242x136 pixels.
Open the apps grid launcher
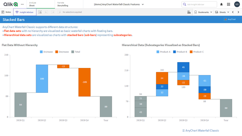click(x=228, y=4)
